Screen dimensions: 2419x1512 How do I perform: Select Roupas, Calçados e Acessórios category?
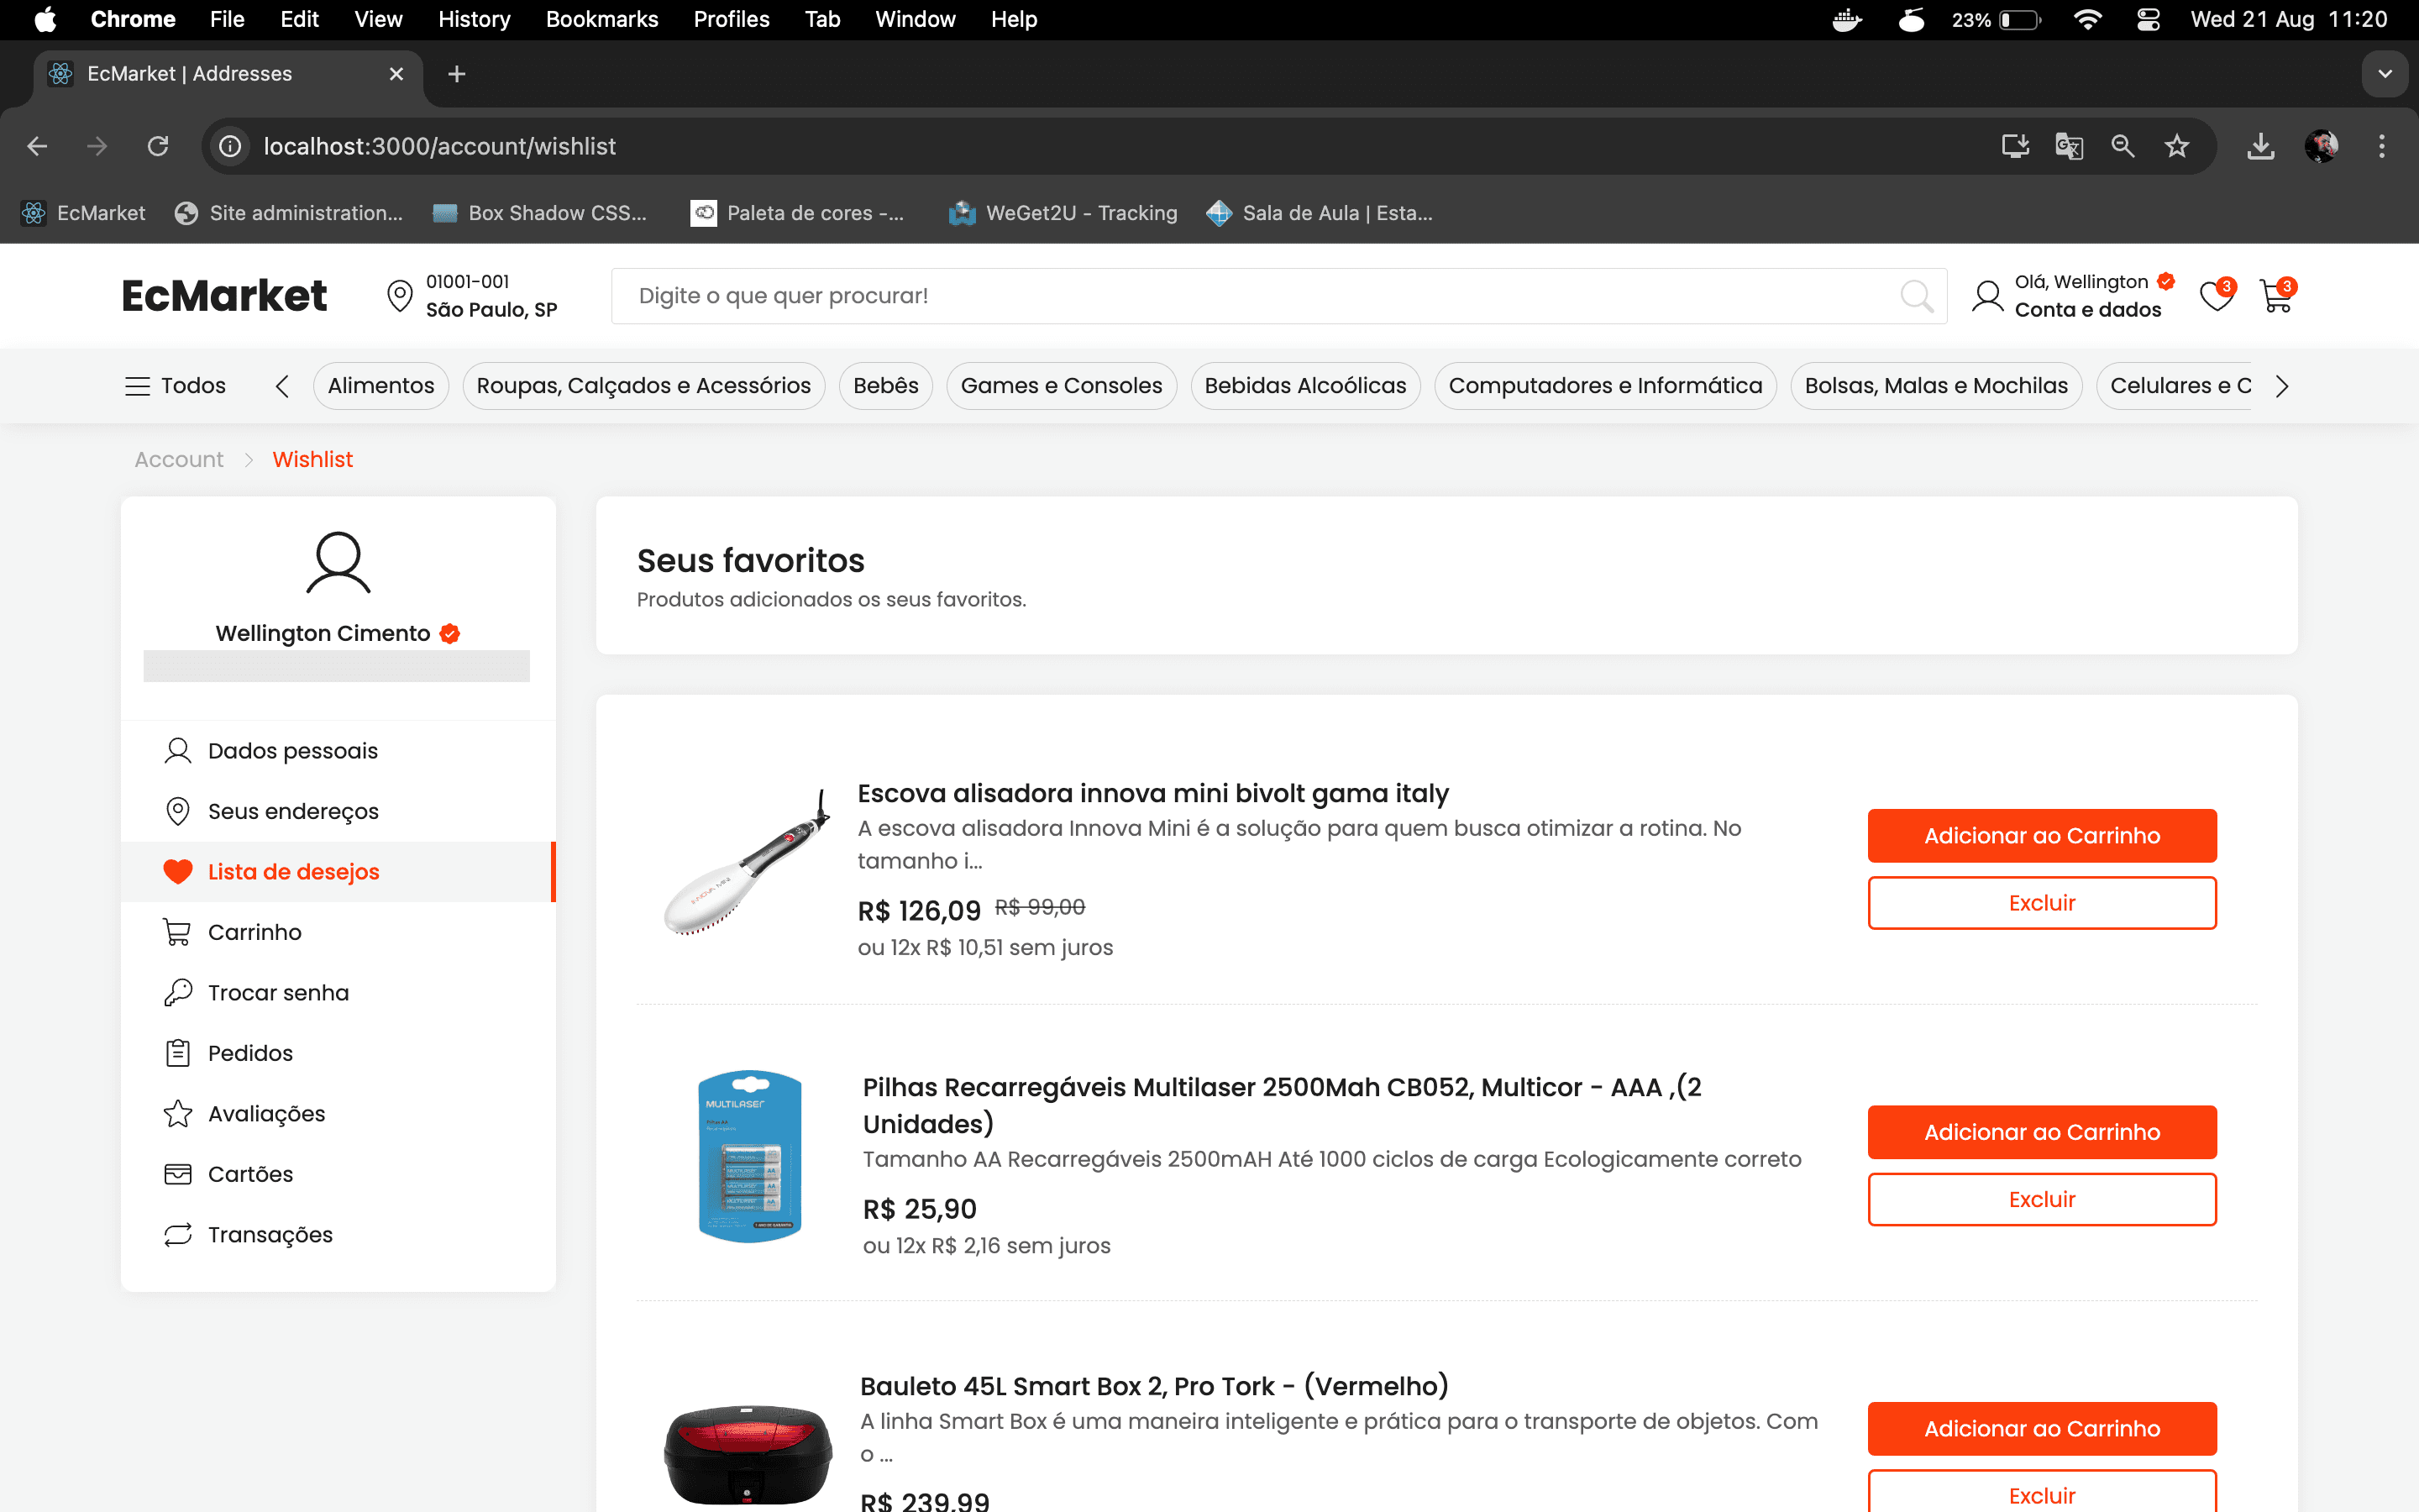pos(643,386)
